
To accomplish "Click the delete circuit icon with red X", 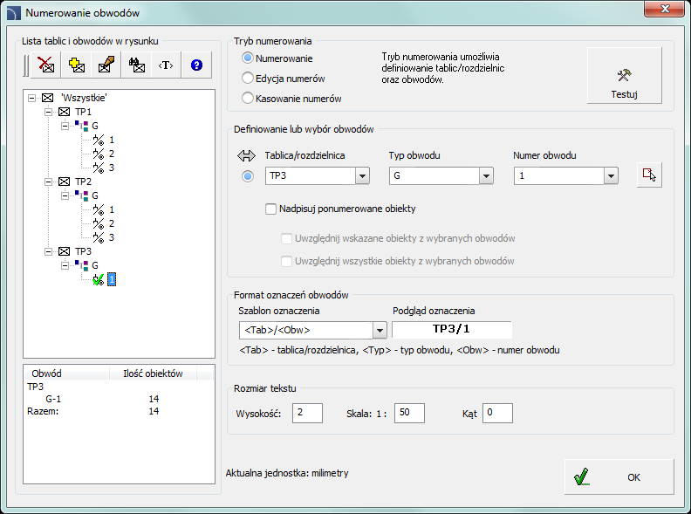I will (46, 65).
